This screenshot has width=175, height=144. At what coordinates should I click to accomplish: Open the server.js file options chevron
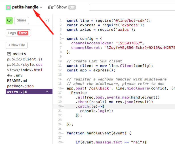point(47,91)
